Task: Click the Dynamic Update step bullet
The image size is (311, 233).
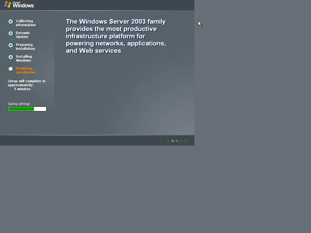Action: tap(11, 33)
